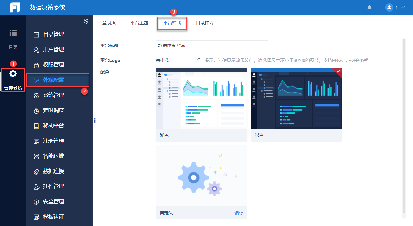Screen dimensions: 413x226
Task: Click the 数据连接 paperclip icon
Action: pyautogui.click(x=36, y=171)
